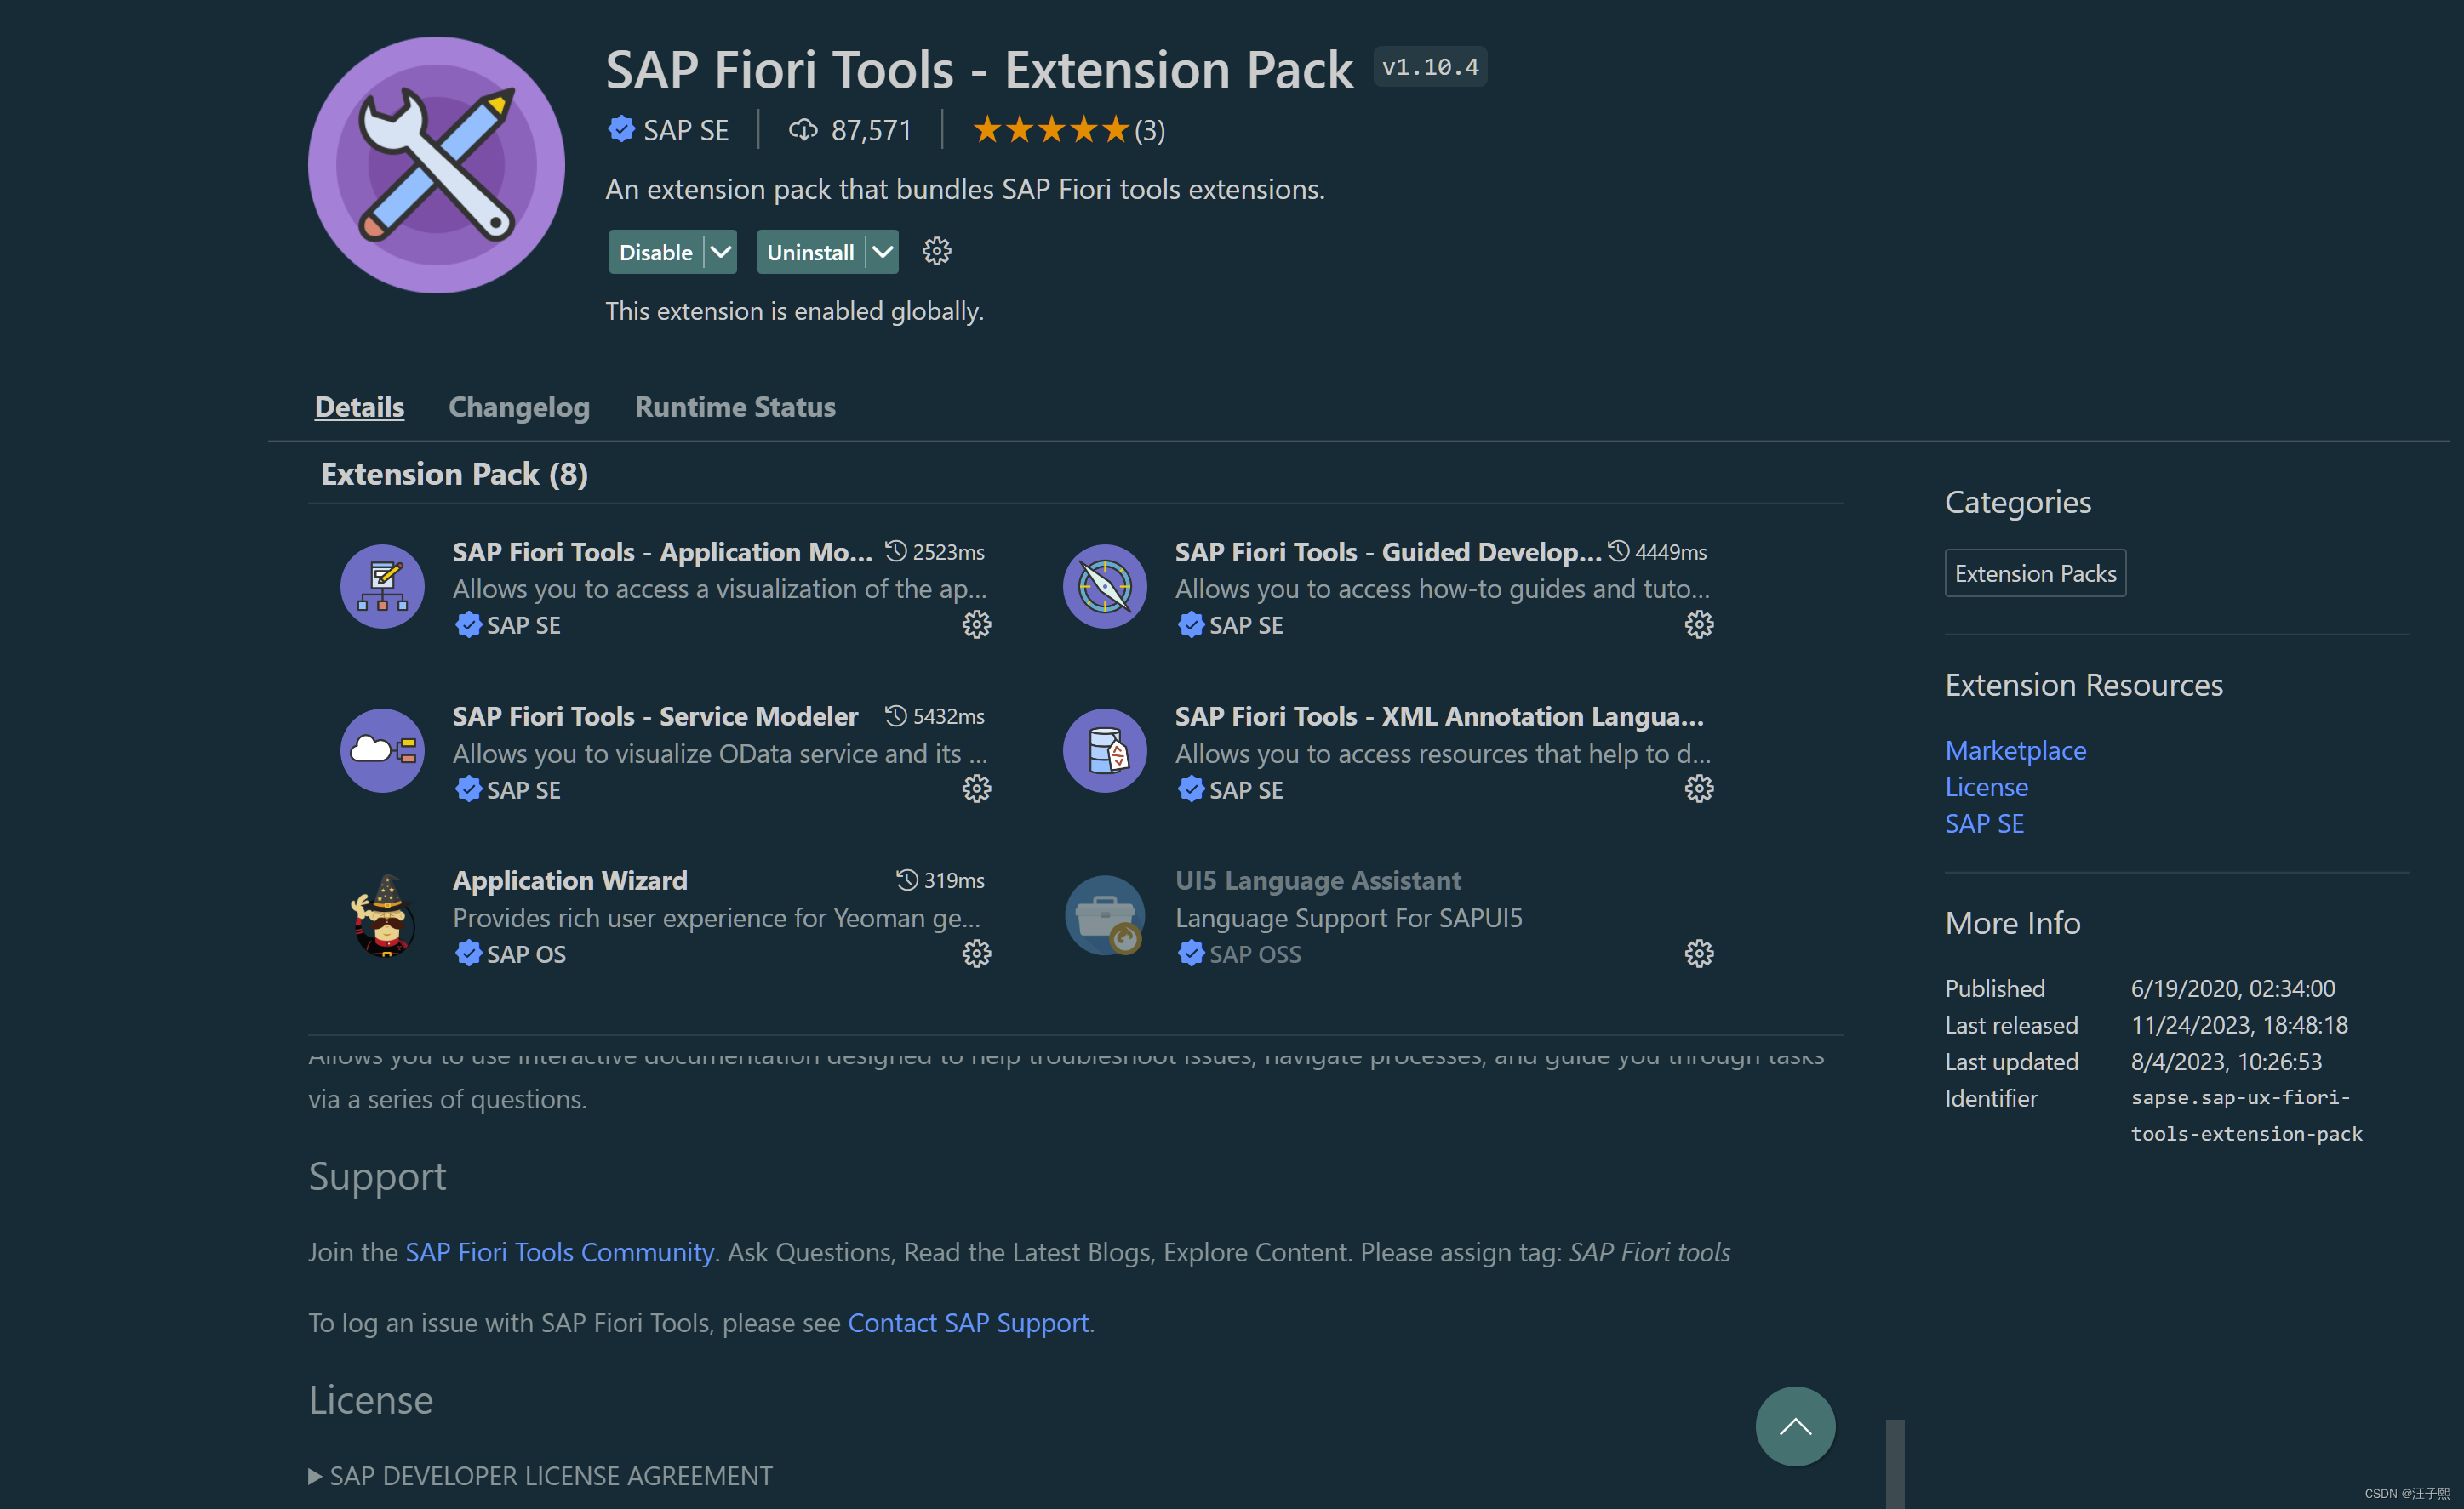Click the Uninstall button

pos(810,252)
